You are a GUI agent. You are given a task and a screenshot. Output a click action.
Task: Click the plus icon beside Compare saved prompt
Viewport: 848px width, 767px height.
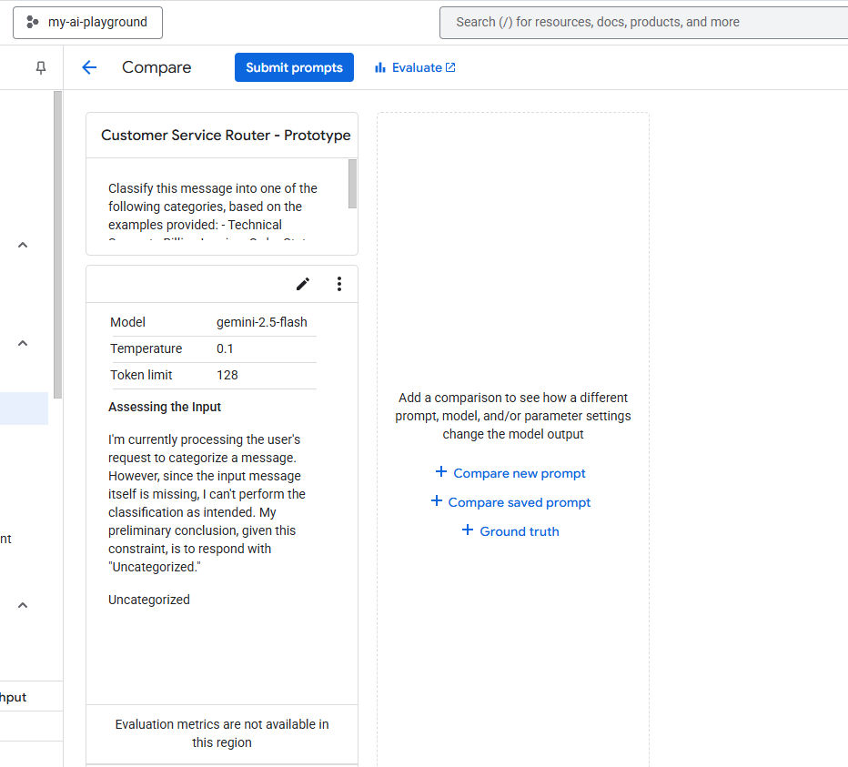437,501
